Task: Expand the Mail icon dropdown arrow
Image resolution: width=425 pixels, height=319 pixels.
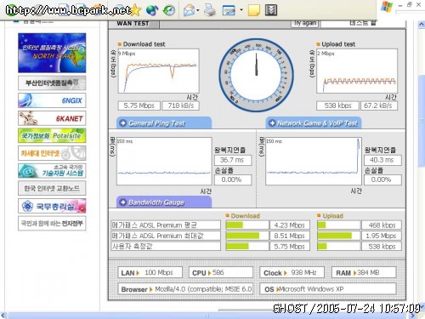Action: (198, 10)
